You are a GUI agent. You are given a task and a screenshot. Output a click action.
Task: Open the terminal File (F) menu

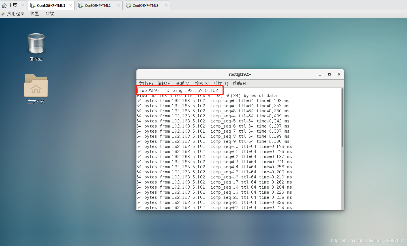point(145,83)
